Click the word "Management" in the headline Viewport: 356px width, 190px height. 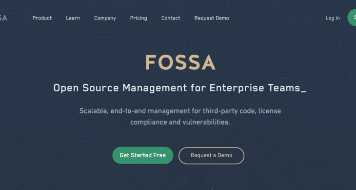point(155,88)
